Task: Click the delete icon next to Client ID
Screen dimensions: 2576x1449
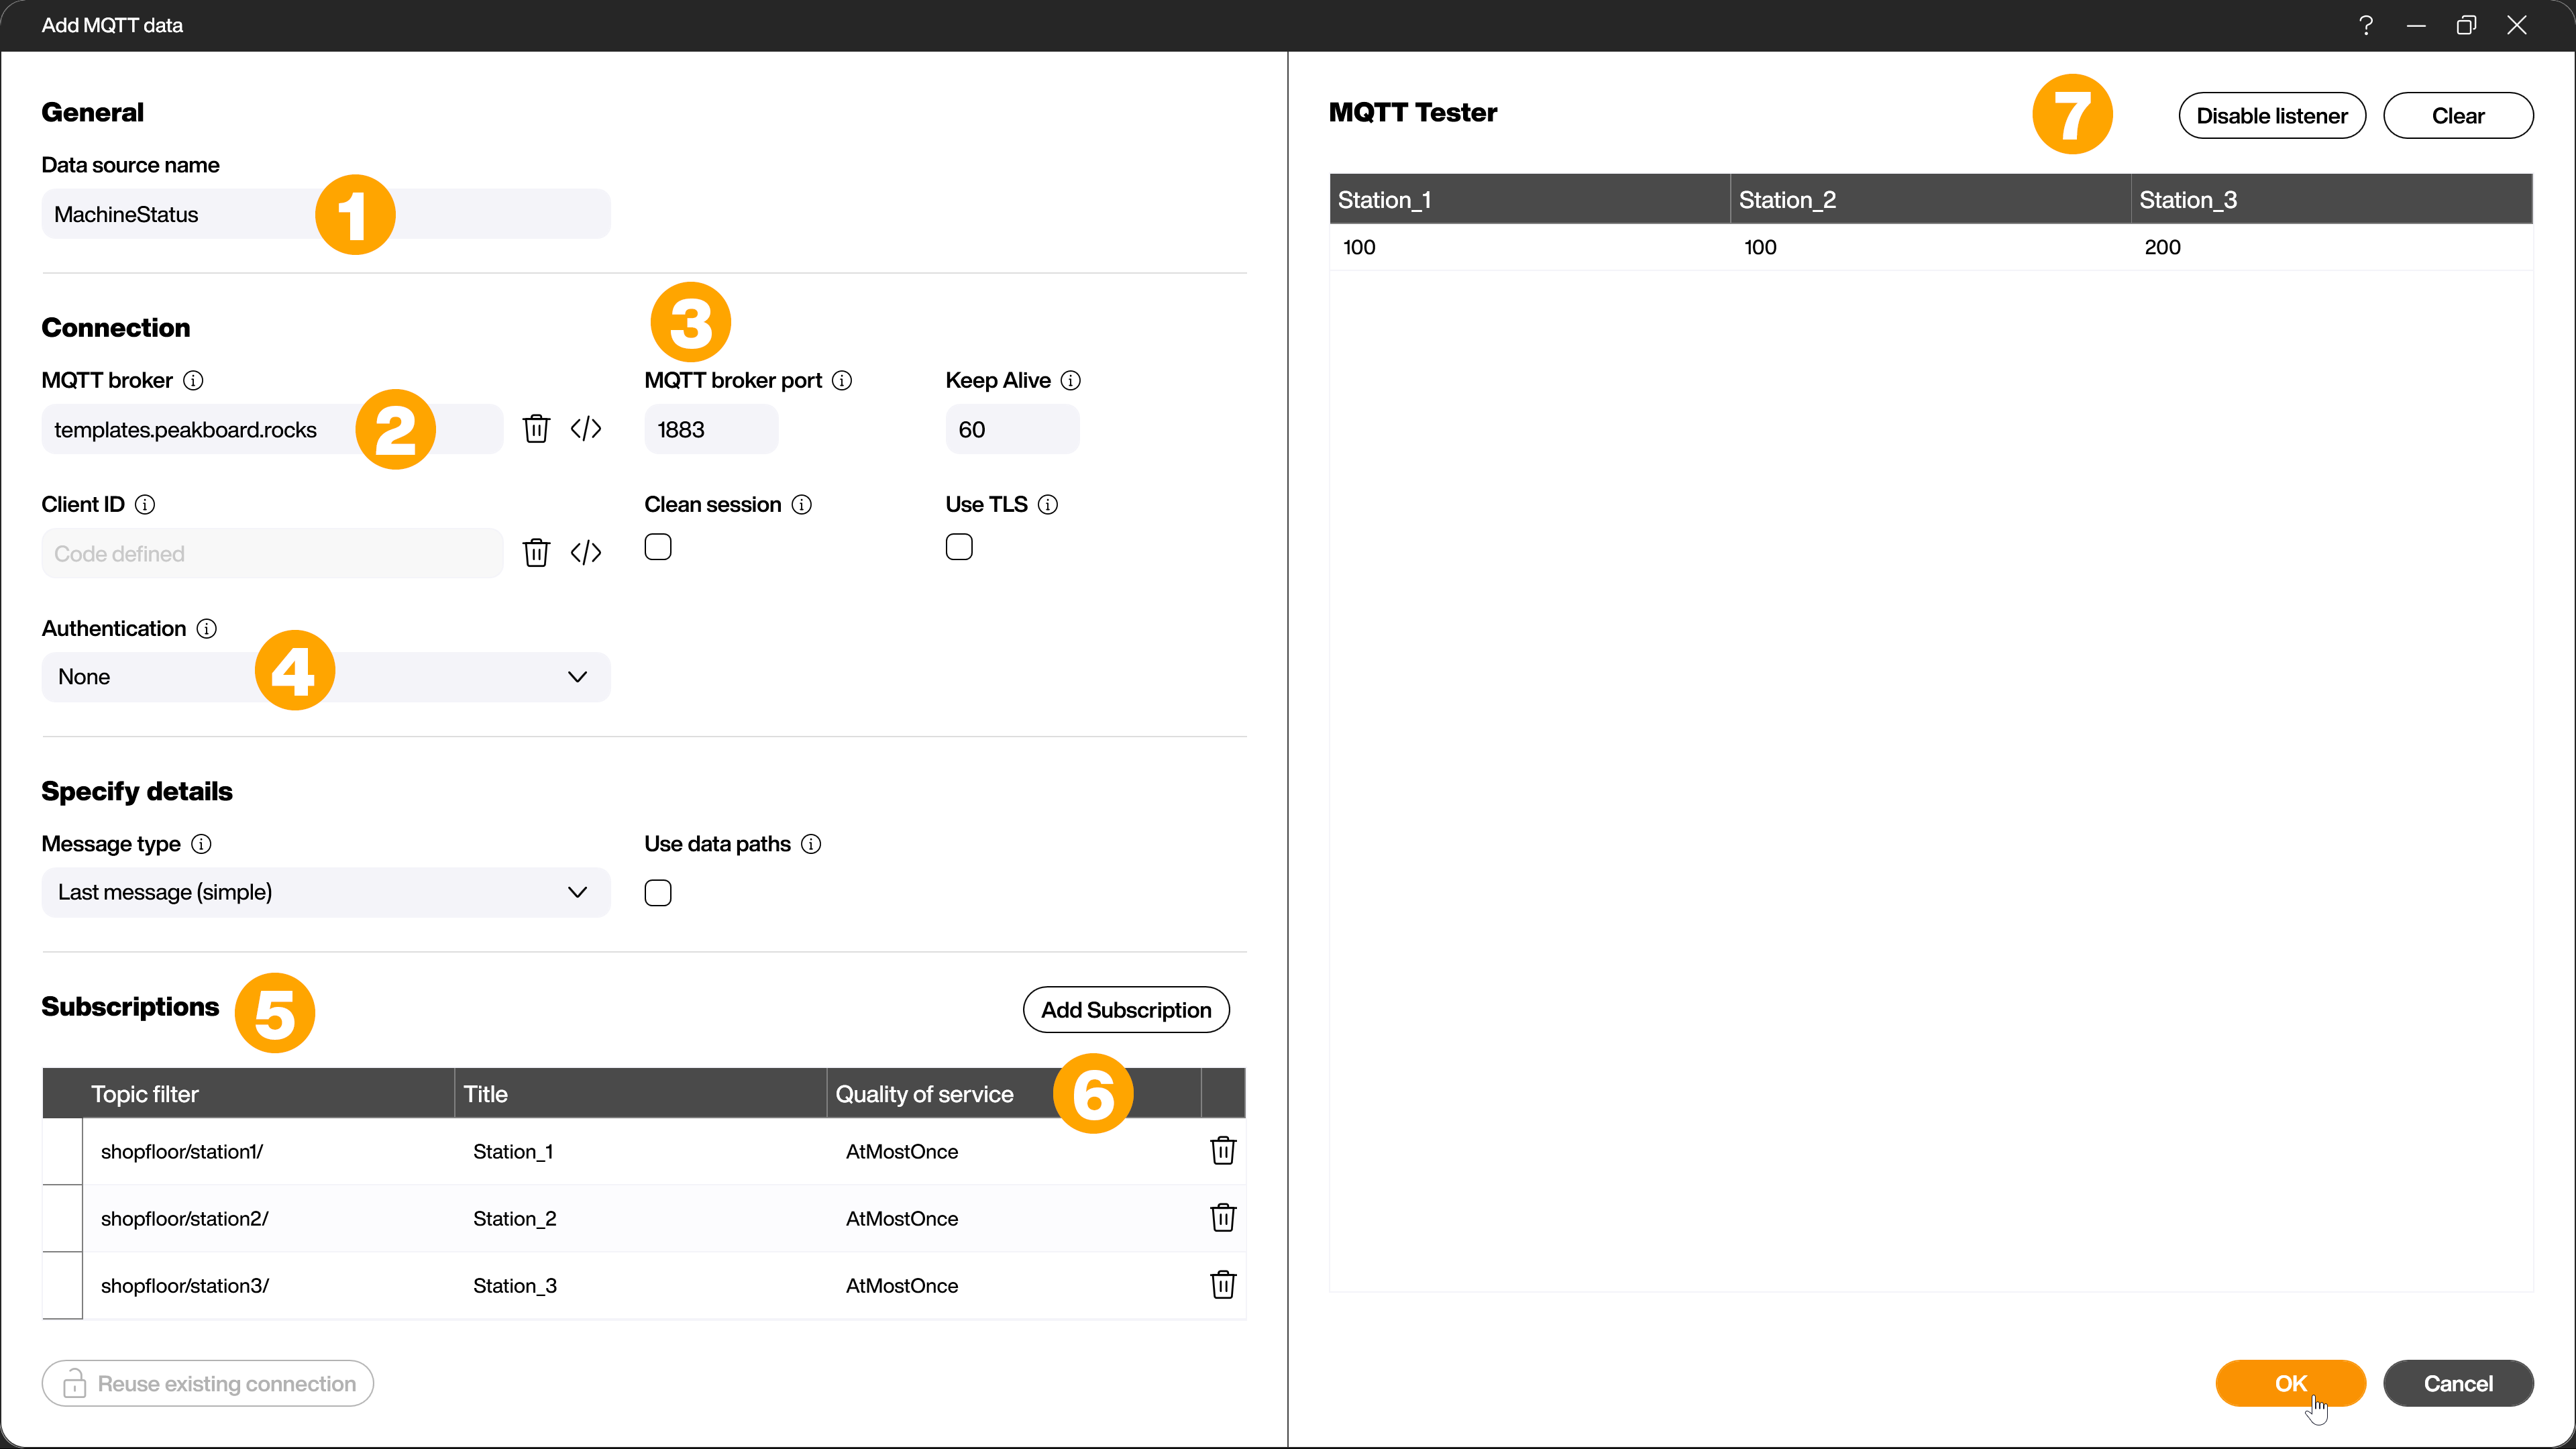Action: pyautogui.click(x=536, y=552)
